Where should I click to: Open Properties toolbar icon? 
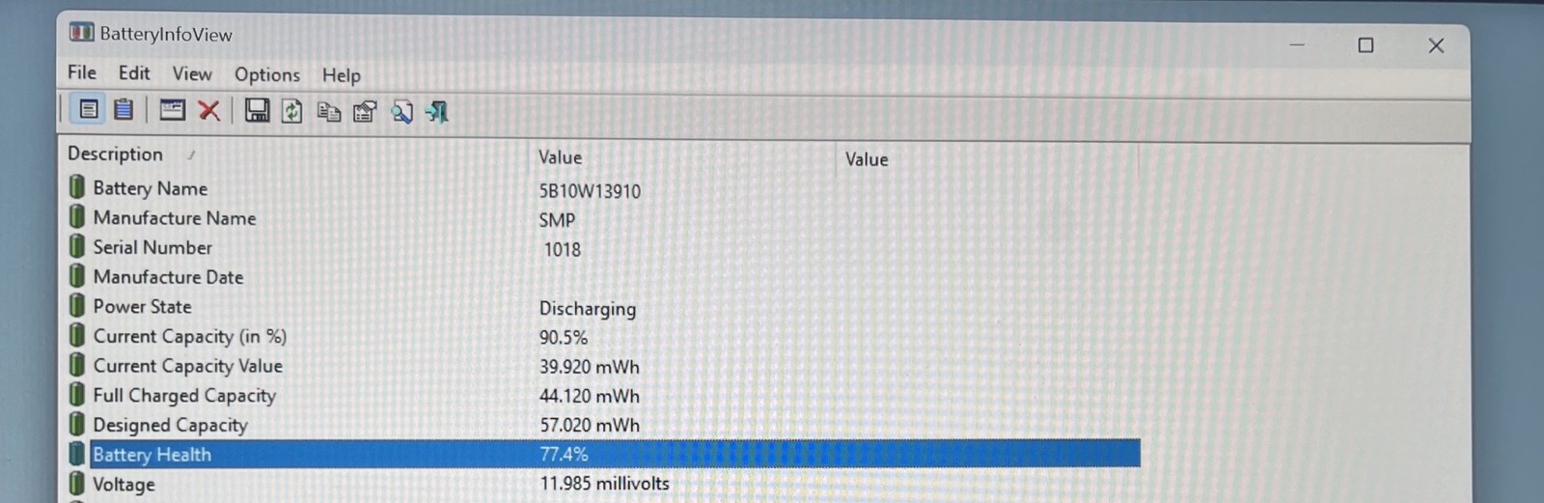(x=365, y=112)
